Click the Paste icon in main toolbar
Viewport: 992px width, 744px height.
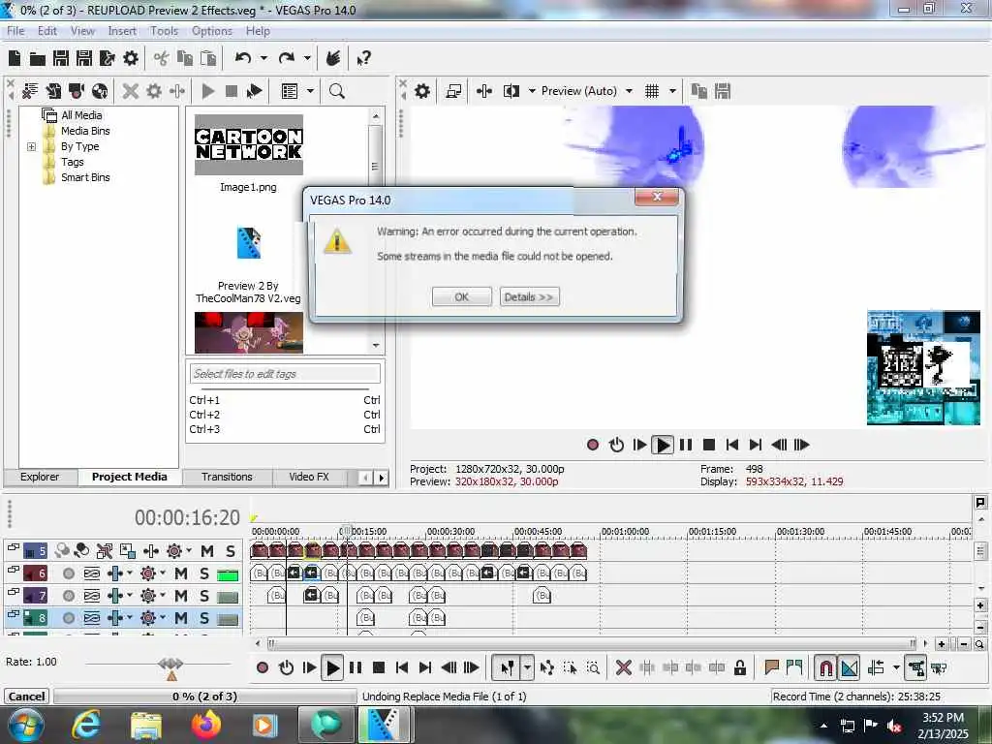(x=208, y=59)
